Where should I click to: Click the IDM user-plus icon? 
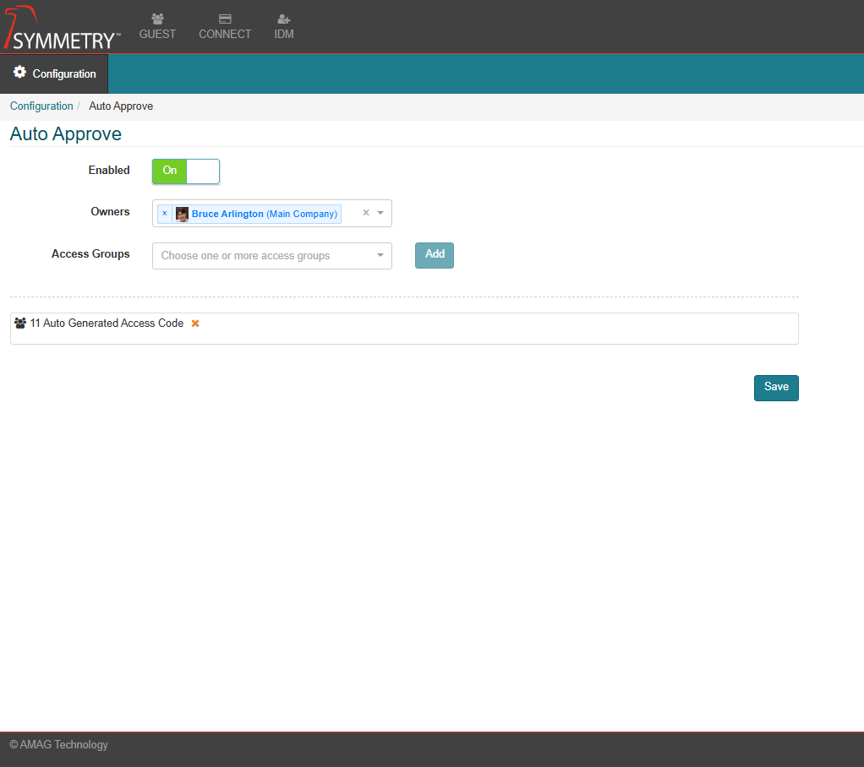pyautogui.click(x=284, y=19)
